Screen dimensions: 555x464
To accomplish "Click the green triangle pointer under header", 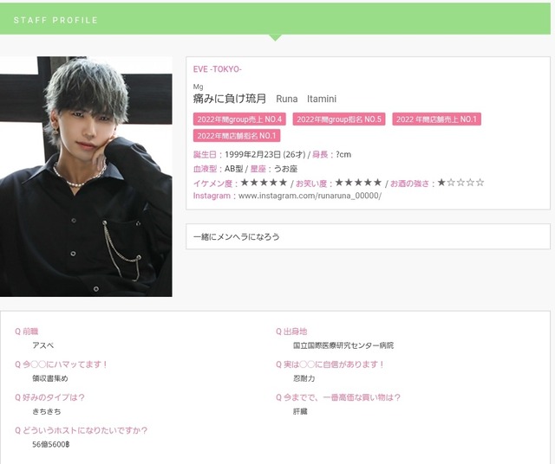I will point(275,38).
